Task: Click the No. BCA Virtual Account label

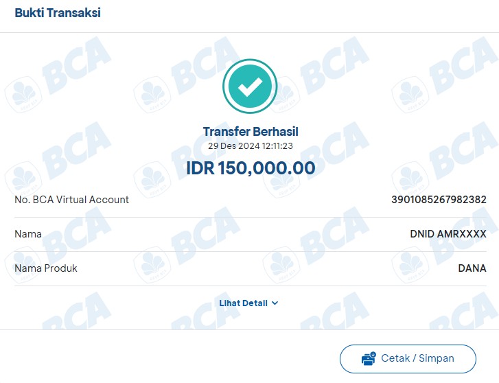Action: click(x=72, y=200)
